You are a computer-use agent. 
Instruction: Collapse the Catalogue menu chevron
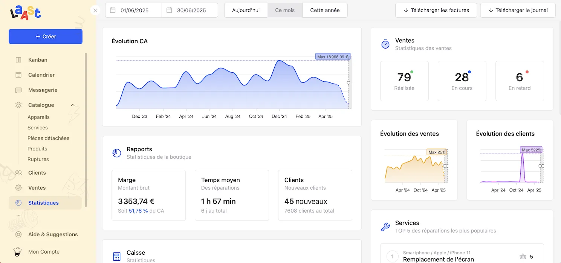pos(73,105)
